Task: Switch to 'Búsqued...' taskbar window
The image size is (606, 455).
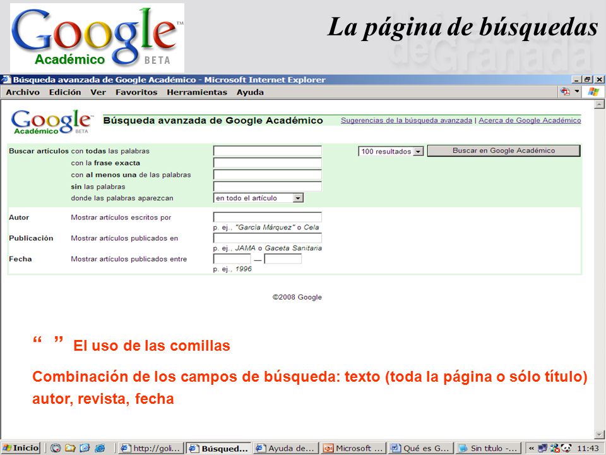Action: click(218, 448)
